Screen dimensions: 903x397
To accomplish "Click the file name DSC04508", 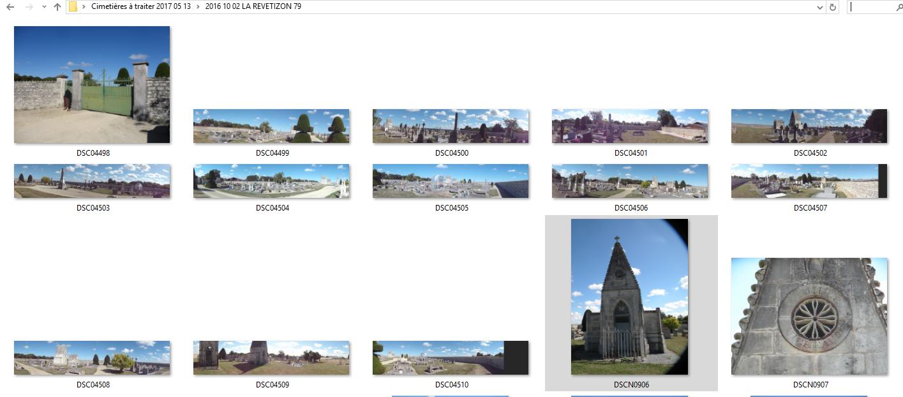I will (93, 385).
